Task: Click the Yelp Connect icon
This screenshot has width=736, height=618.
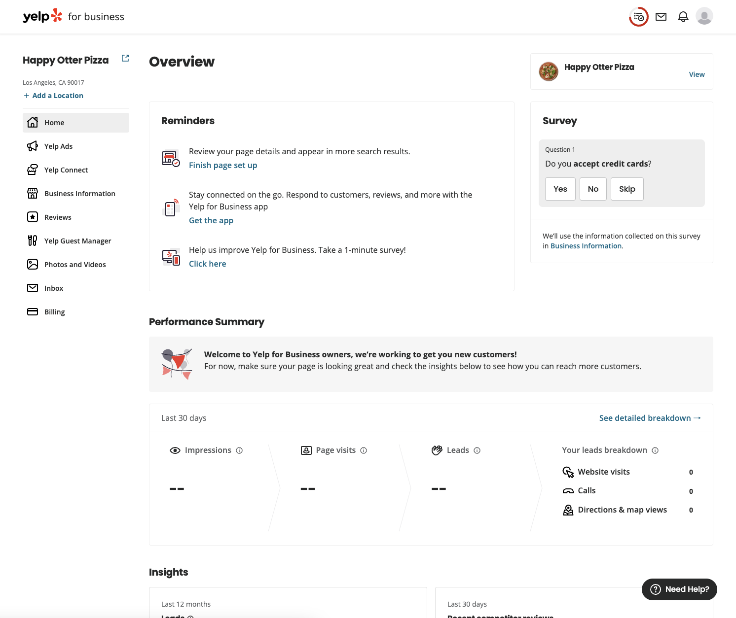Action: pos(33,170)
